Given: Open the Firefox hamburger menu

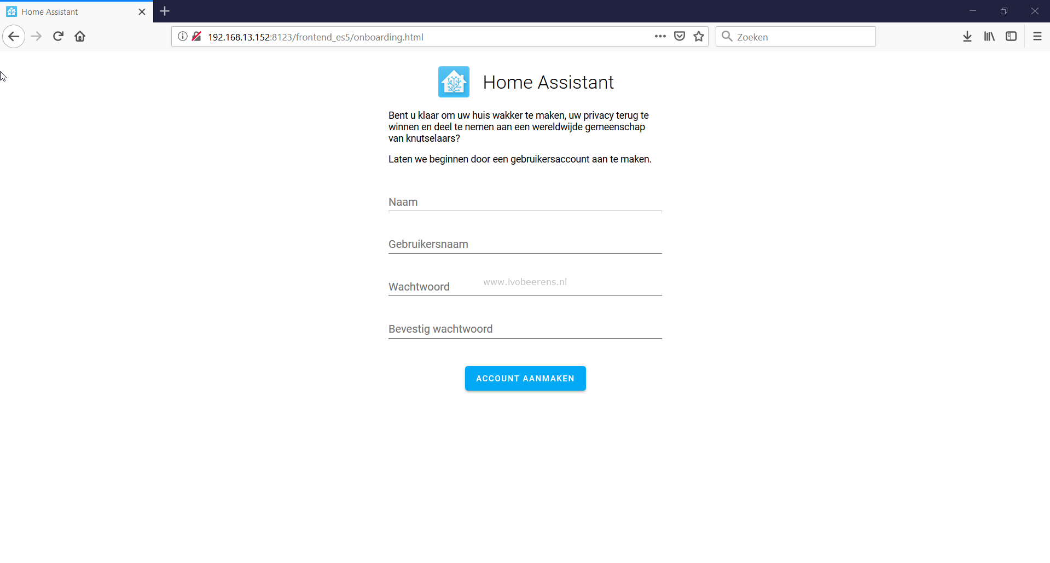Looking at the screenshot, I should pos(1037,37).
